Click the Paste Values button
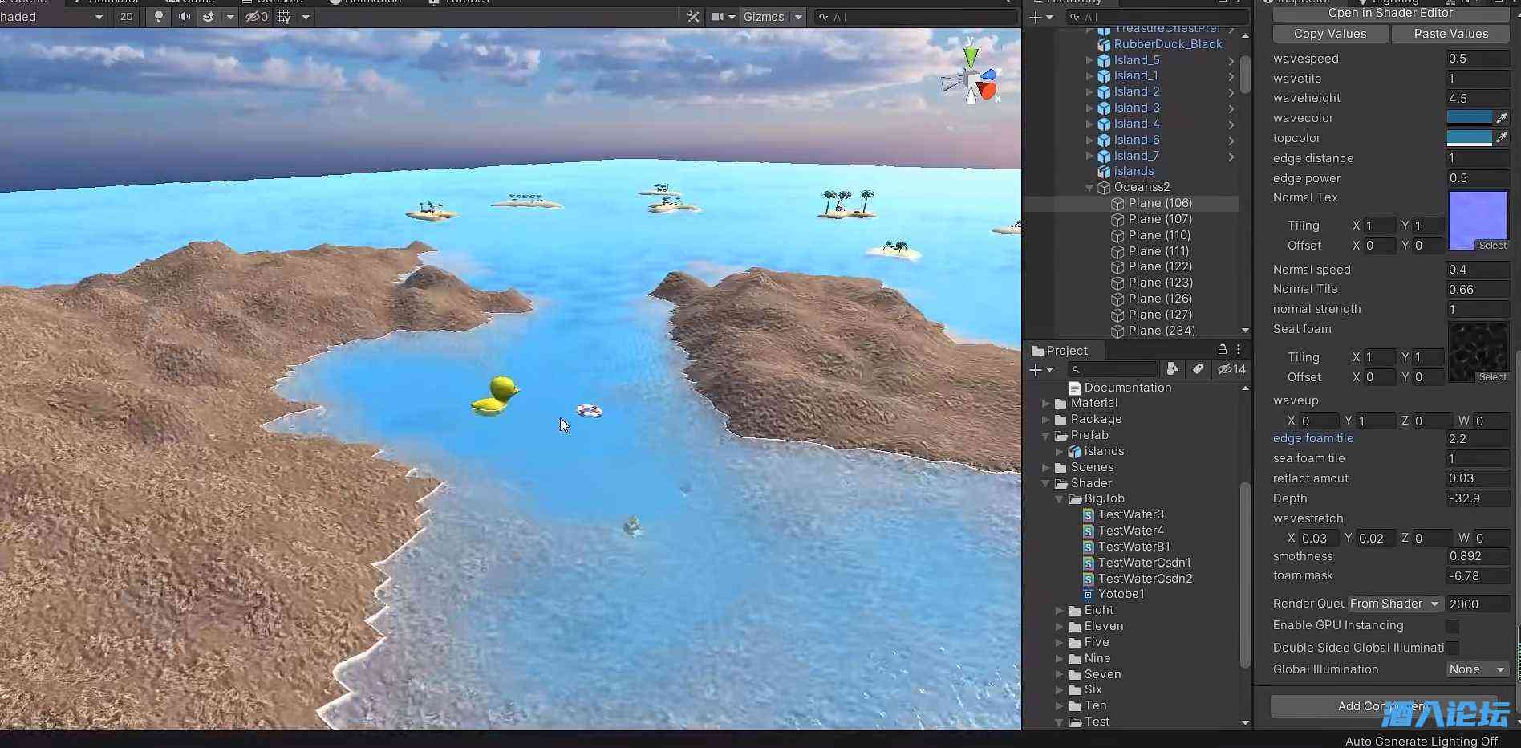Viewport: 1521px width, 748px height. pos(1450,34)
